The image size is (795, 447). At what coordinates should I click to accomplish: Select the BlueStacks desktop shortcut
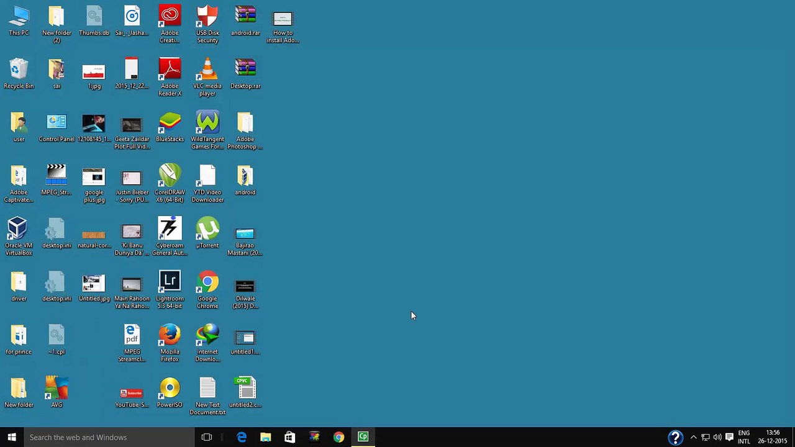(x=170, y=127)
